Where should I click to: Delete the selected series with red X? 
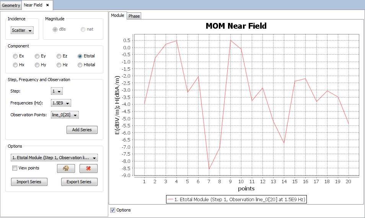(88, 168)
